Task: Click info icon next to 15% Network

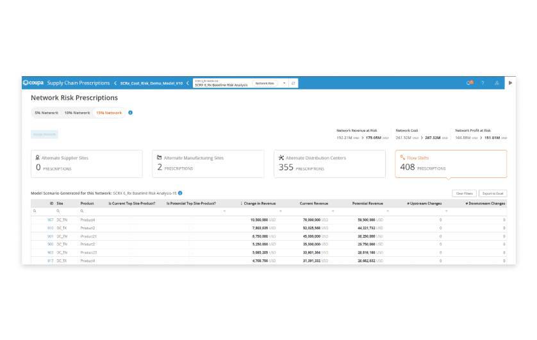Action: [x=131, y=113]
